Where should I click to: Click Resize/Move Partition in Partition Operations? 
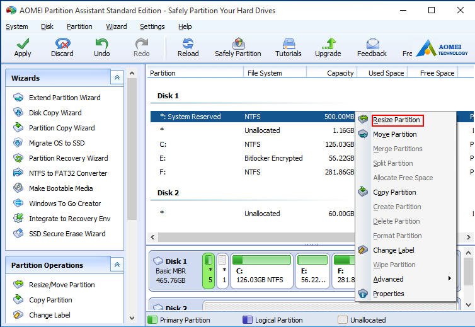coord(62,285)
